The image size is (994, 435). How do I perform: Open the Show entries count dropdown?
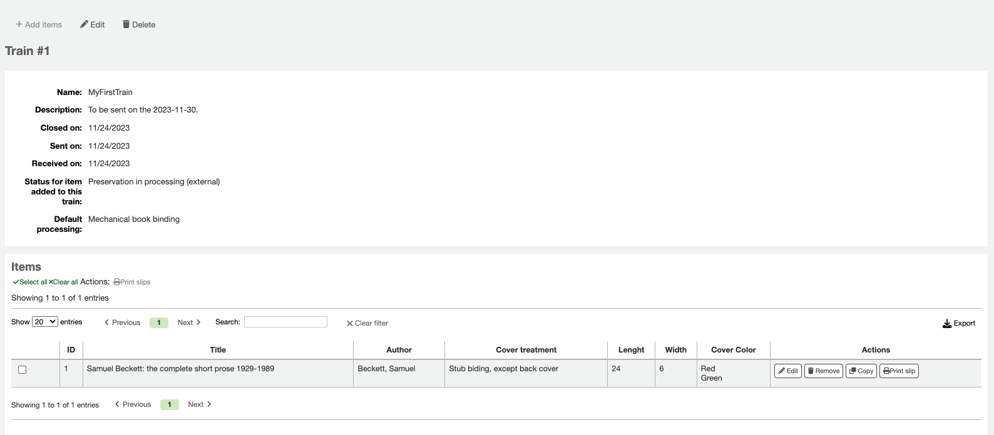tap(45, 322)
